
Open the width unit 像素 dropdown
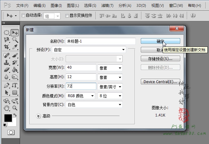click(110, 68)
